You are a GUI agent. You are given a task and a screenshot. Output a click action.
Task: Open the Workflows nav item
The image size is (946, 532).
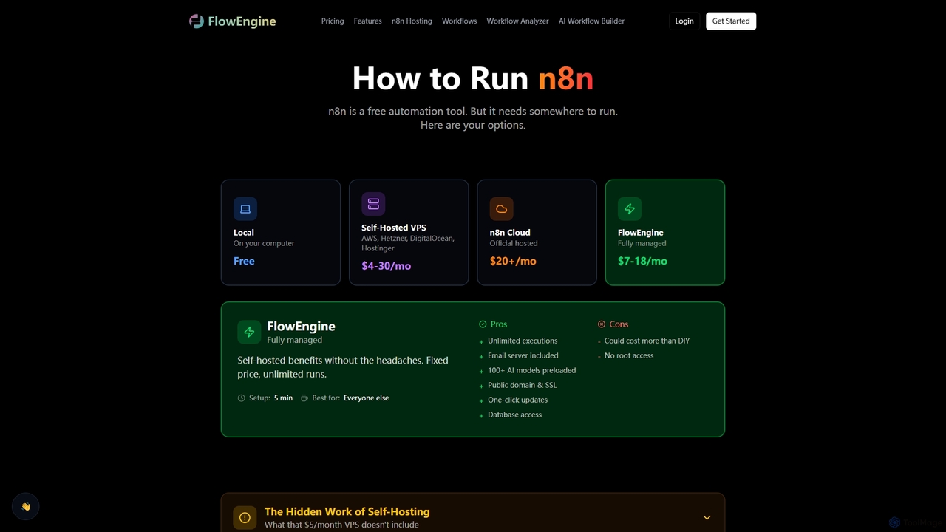coord(459,21)
